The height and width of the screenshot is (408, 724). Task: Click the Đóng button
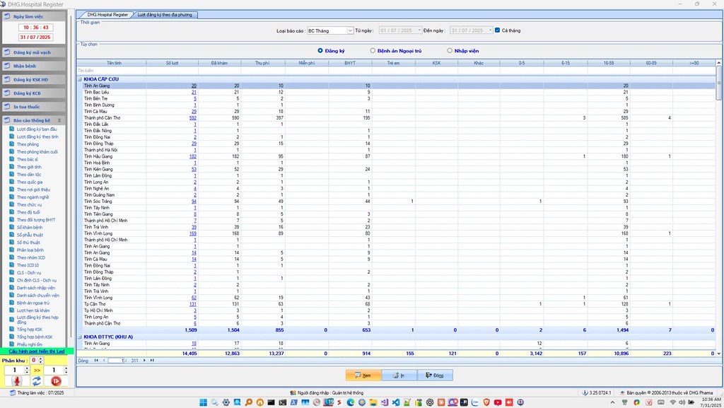[x=435, y=375]
